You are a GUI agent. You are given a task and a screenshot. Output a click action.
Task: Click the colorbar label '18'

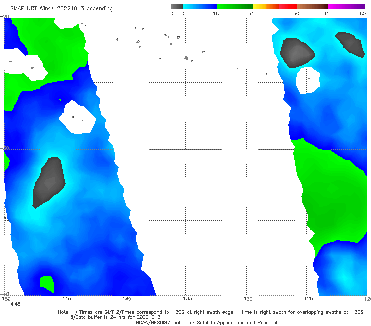[216, 13]
